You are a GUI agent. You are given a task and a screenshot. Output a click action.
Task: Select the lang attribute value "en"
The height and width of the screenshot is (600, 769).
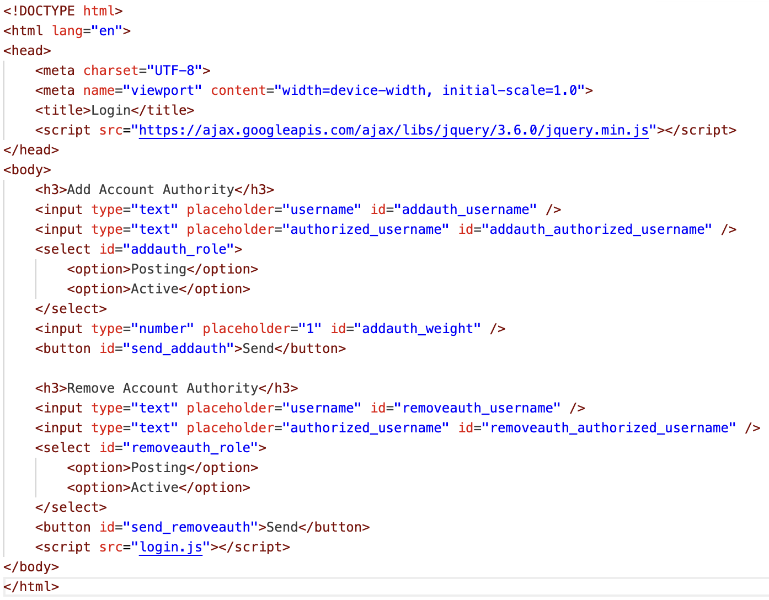[107, 31]
